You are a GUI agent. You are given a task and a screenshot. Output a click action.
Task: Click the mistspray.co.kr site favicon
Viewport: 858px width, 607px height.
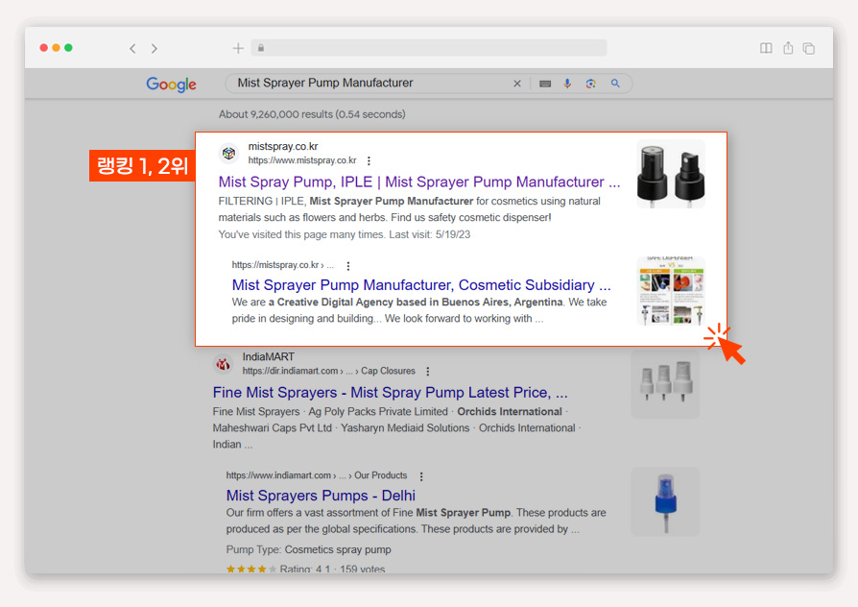click(x=228, y=154)
